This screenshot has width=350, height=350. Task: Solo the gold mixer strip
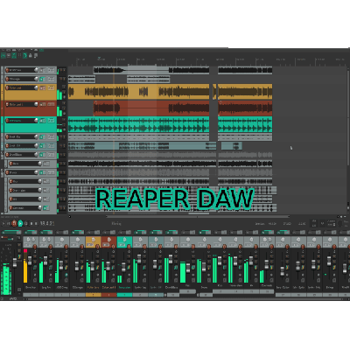point(97,261)
